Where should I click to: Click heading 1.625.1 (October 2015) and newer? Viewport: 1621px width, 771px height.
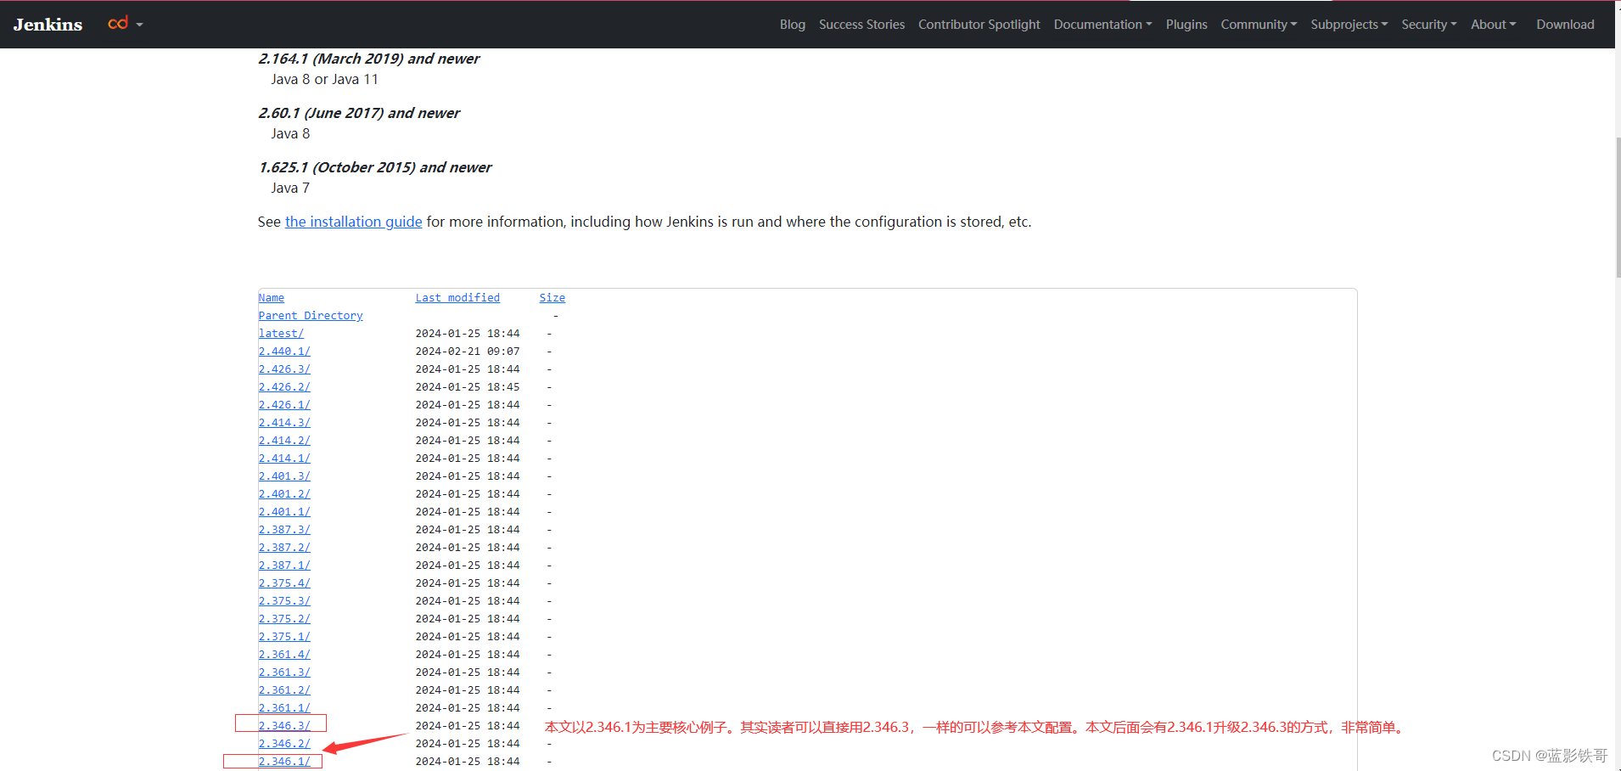[x=374, y=167]
